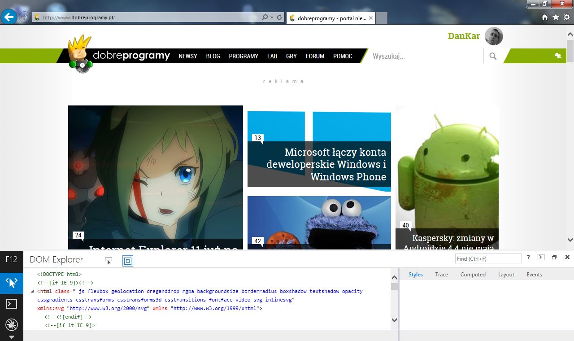Click the browser Forward arrow
The height and width of the screenshot is (341, 574).
(x=24, y=17)
